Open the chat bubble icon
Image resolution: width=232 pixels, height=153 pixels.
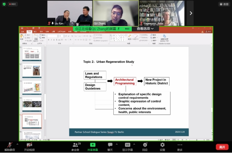pos(110,145)
